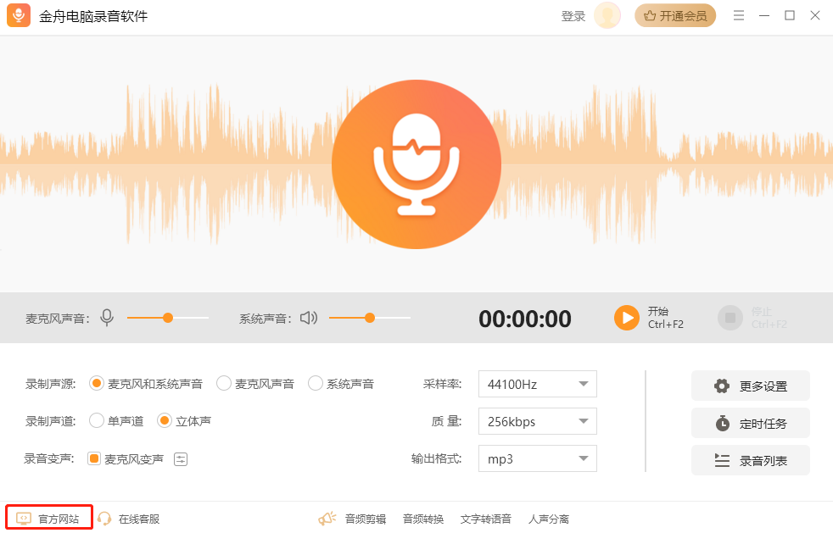Click the large record microphone button
The image size is (833, 533).
tap(416, 164)
